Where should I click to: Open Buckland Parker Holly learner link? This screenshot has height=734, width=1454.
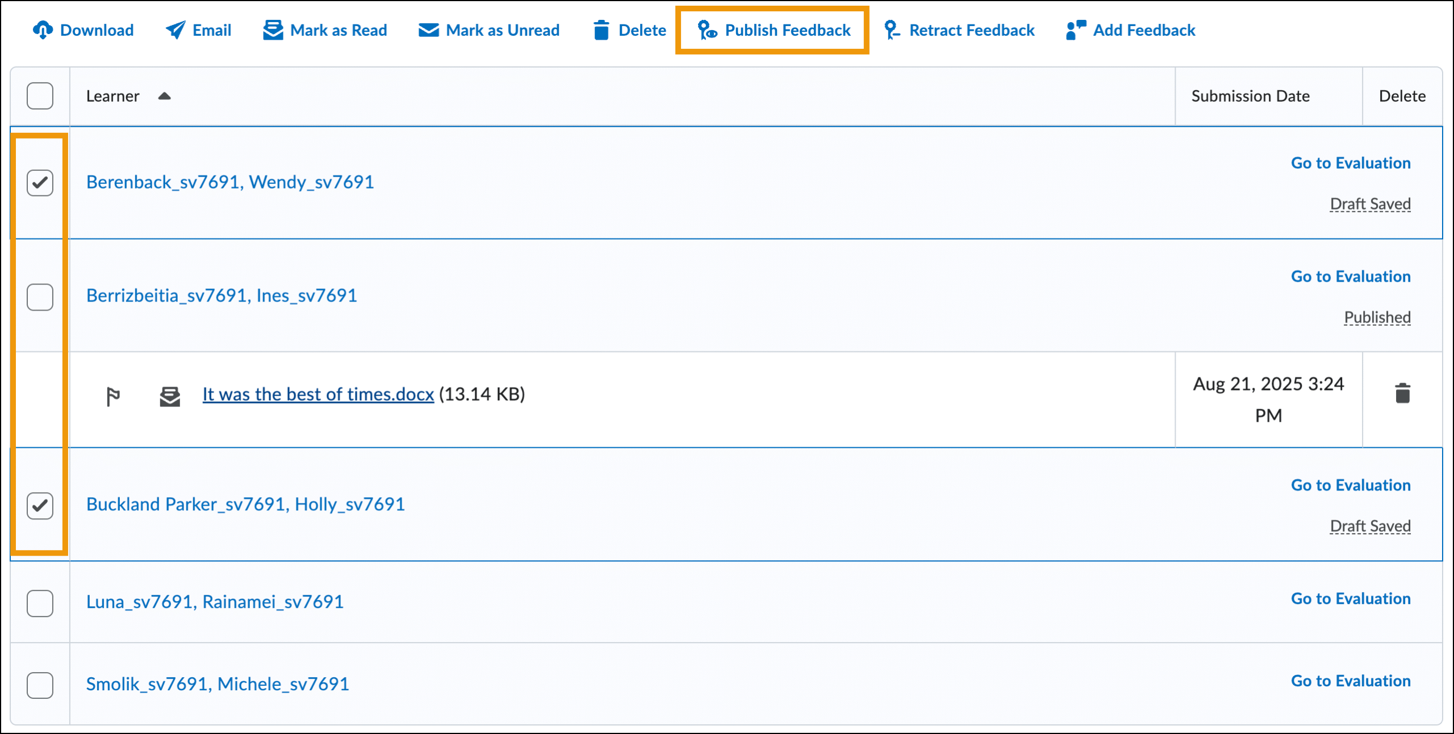click(x=245, y=504)
